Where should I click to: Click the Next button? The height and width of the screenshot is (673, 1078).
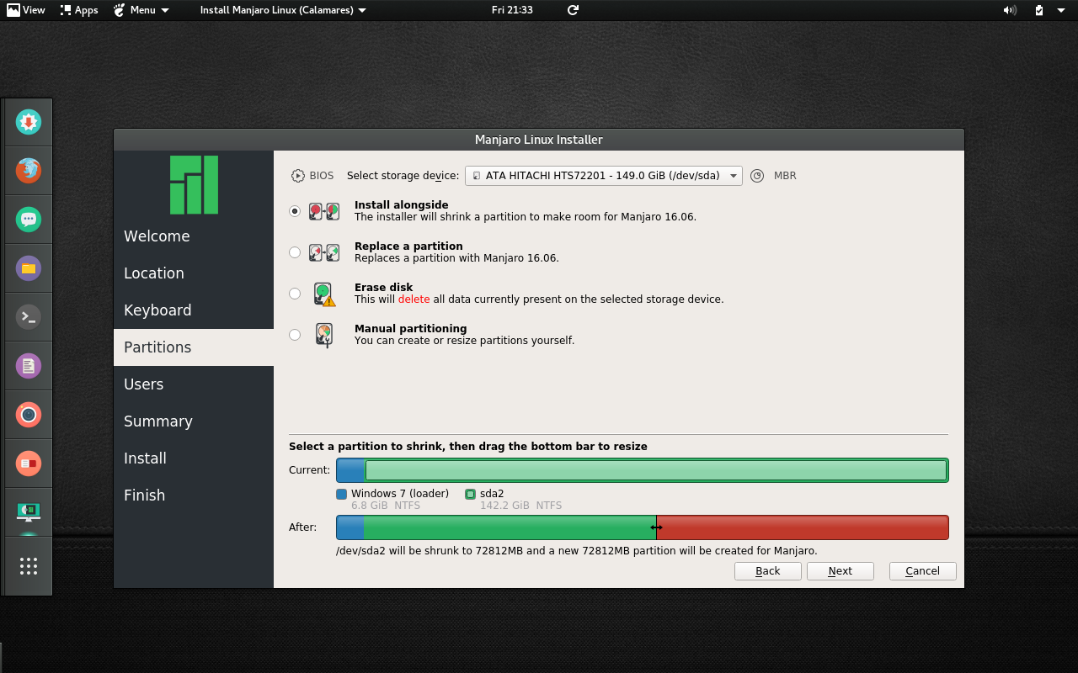(x=841, y=571)
